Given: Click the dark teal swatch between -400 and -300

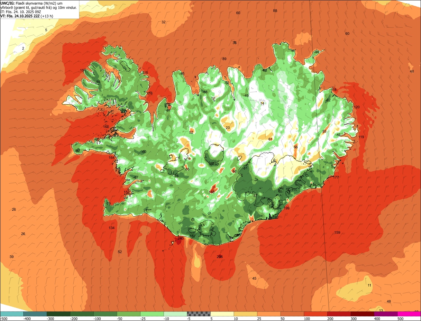Looking at the screenshot, I should tap(35, 313).
